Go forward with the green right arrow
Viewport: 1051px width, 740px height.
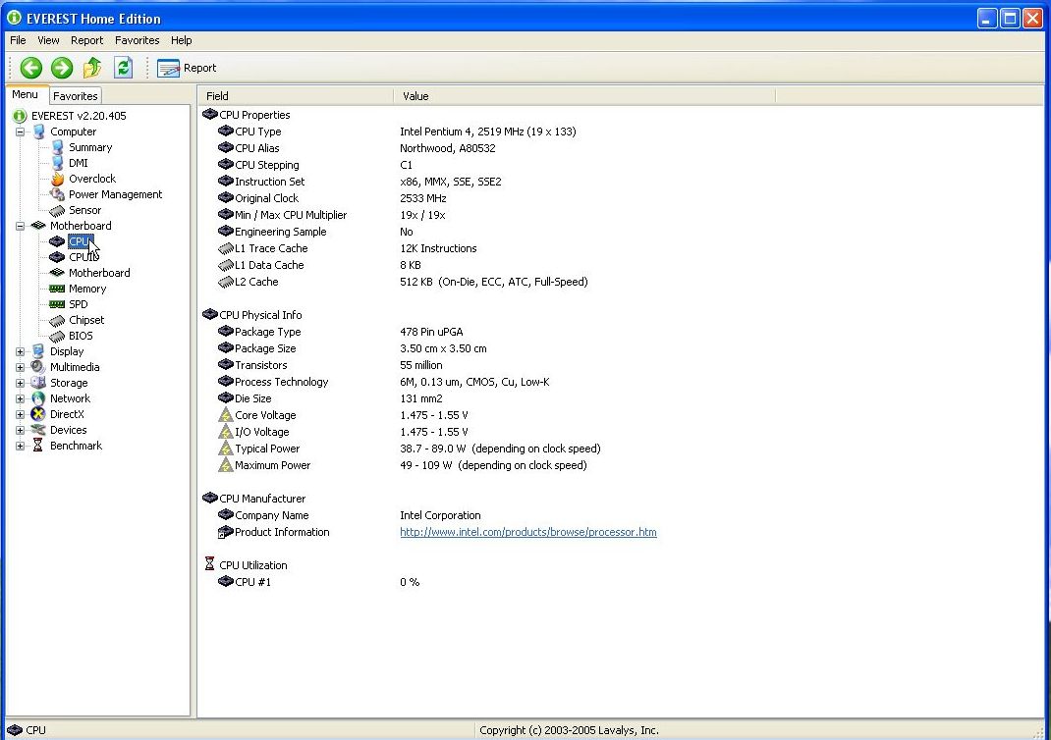pyautogui.click(x=62, y=68)
